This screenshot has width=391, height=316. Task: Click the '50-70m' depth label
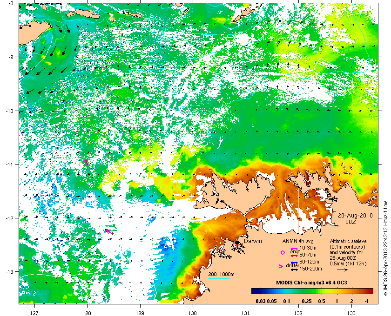(x=308, y=255)
